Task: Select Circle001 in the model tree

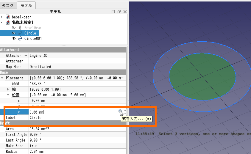Action: point(33,39)
